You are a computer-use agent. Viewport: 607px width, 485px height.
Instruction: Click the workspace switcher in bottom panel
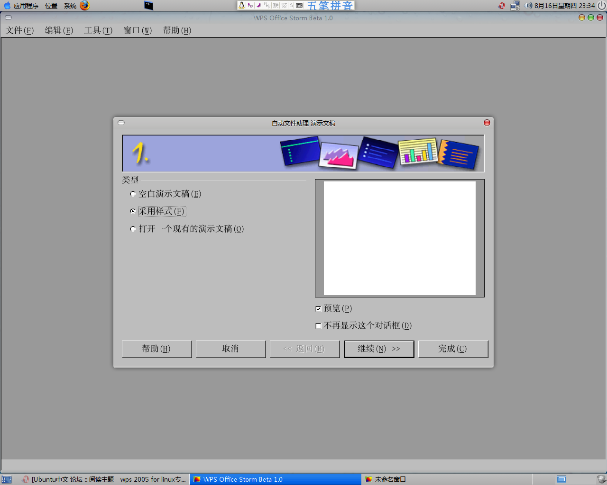click(561, 479)
